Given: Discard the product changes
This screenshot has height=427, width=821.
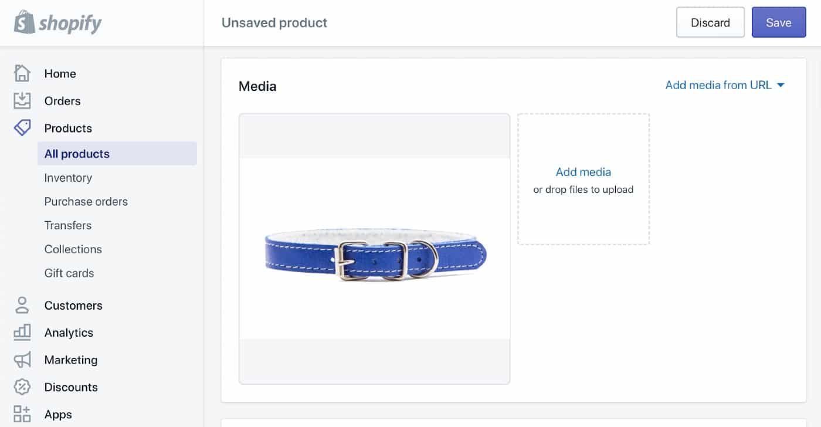Looking at the screenshot, I should (x=710, y=22).
